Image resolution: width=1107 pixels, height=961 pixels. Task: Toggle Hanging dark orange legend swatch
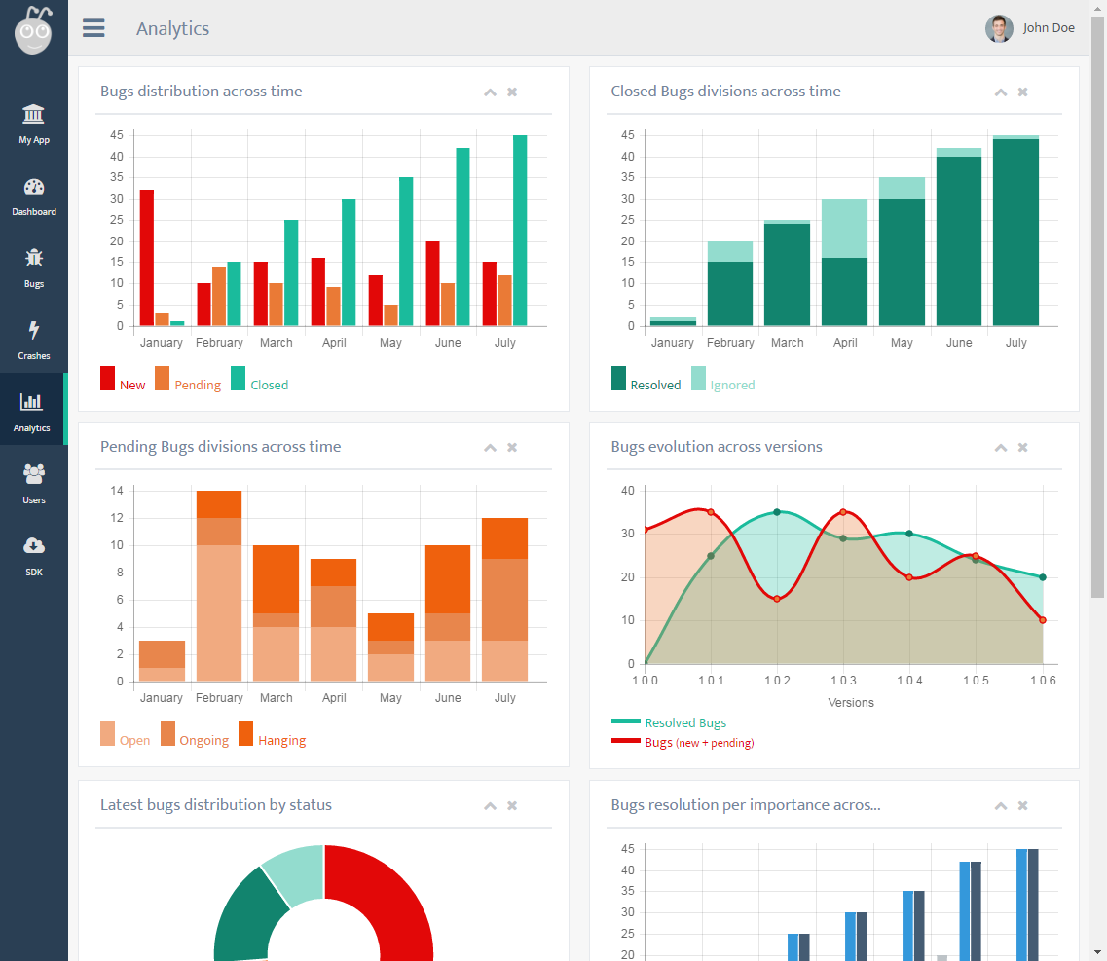pos(245,733)
